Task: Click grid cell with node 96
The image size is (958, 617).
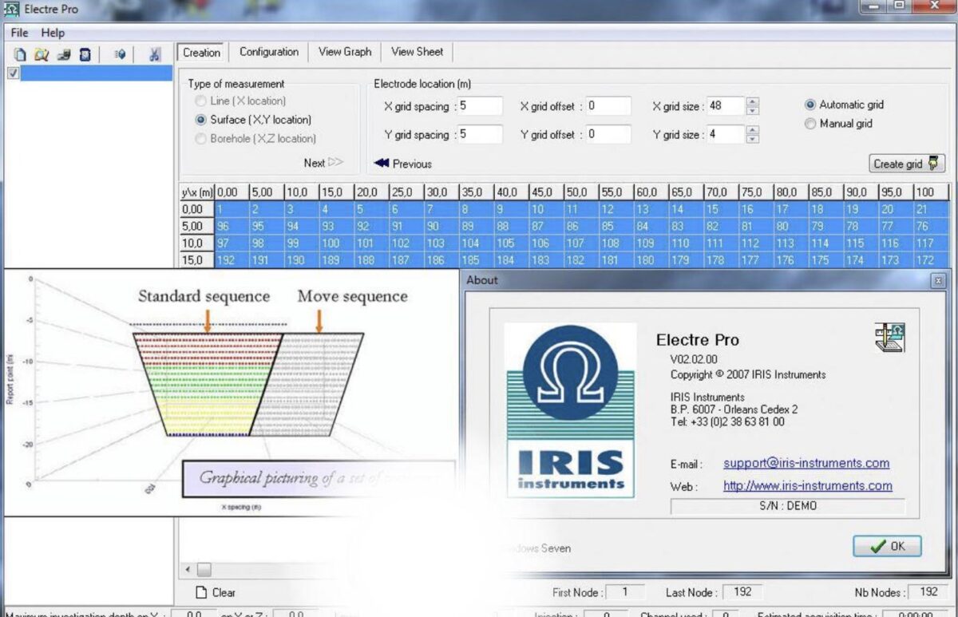Action: click(232, 226)
